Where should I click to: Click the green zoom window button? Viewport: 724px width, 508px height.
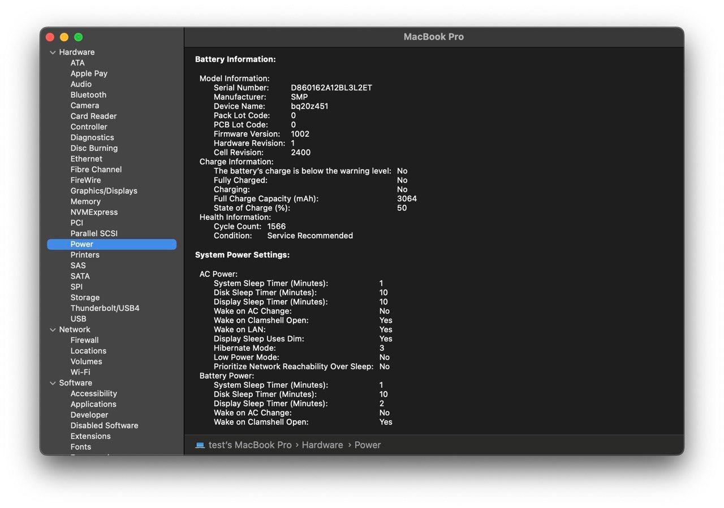(78, 37)
